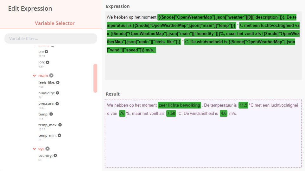Collapse the sys section chevron
Screen dimensions: 305x171
click(34, 149)
